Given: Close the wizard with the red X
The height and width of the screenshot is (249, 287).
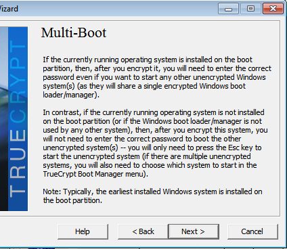Looking at the screenshot, I should 273,9.
